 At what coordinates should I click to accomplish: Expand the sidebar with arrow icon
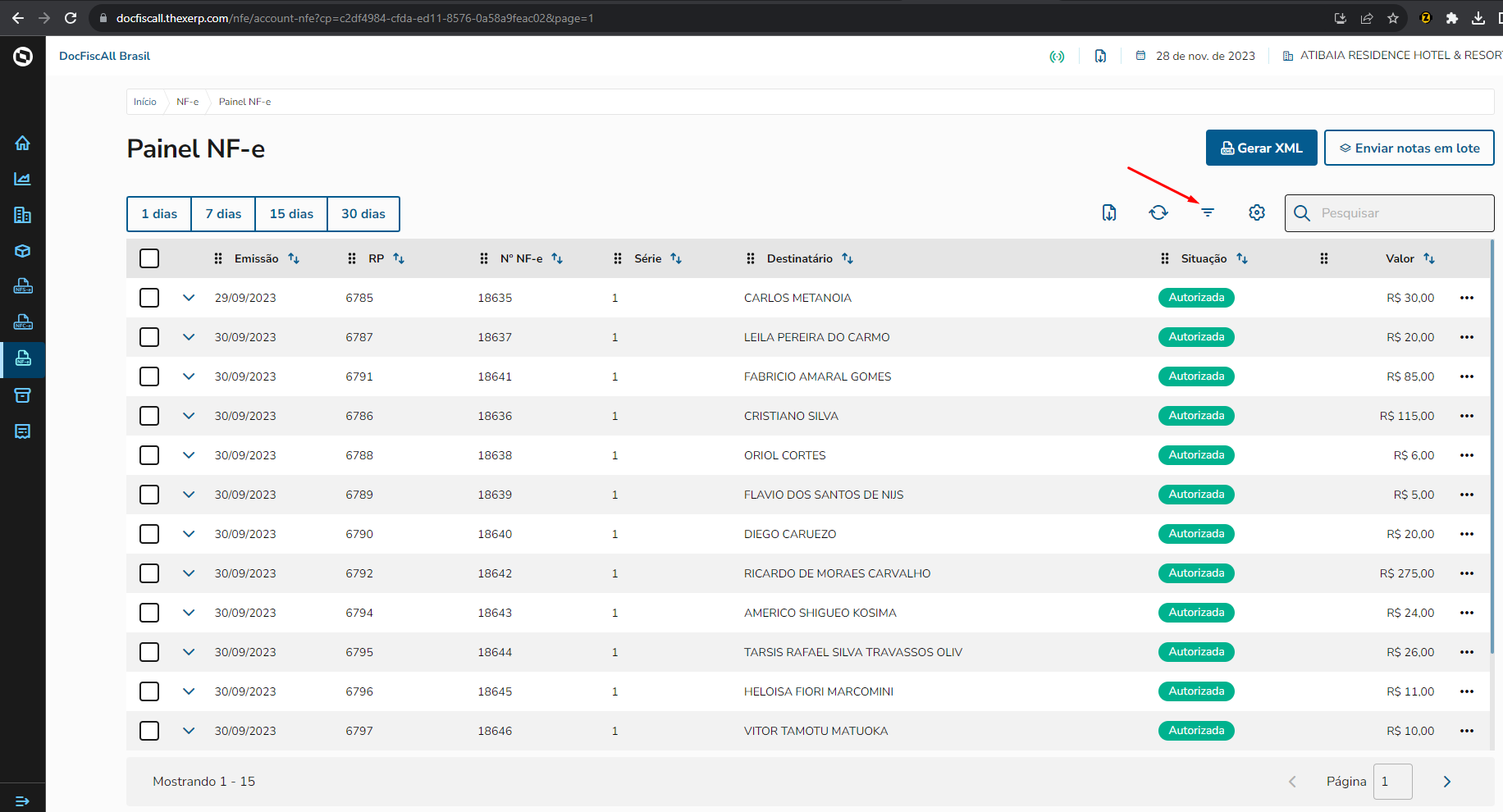pos(22,801)
